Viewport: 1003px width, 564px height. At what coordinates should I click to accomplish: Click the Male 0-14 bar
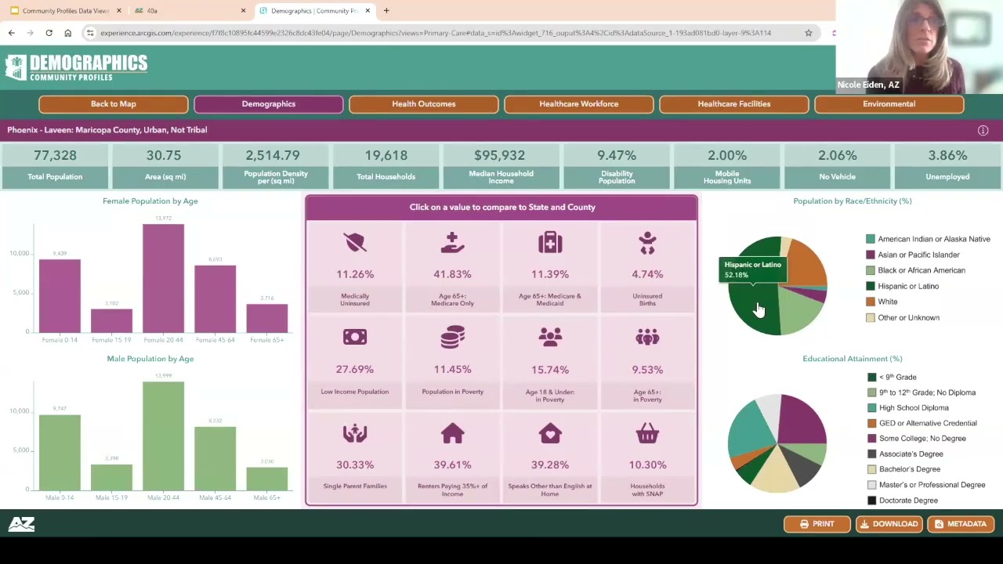[x=60, y=452]
